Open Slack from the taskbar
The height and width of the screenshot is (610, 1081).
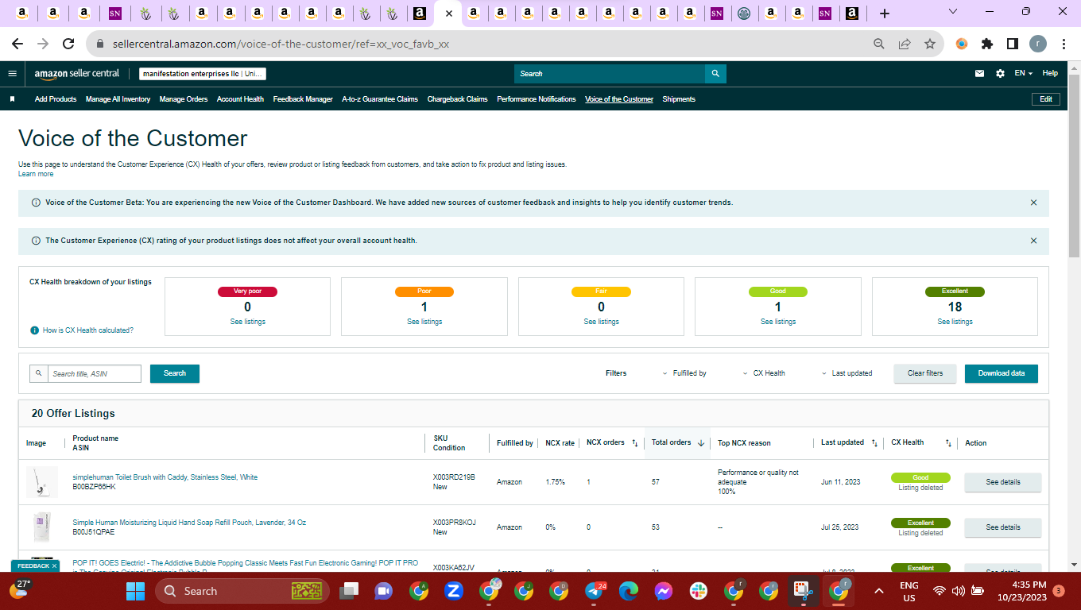(x=699, y=591)
